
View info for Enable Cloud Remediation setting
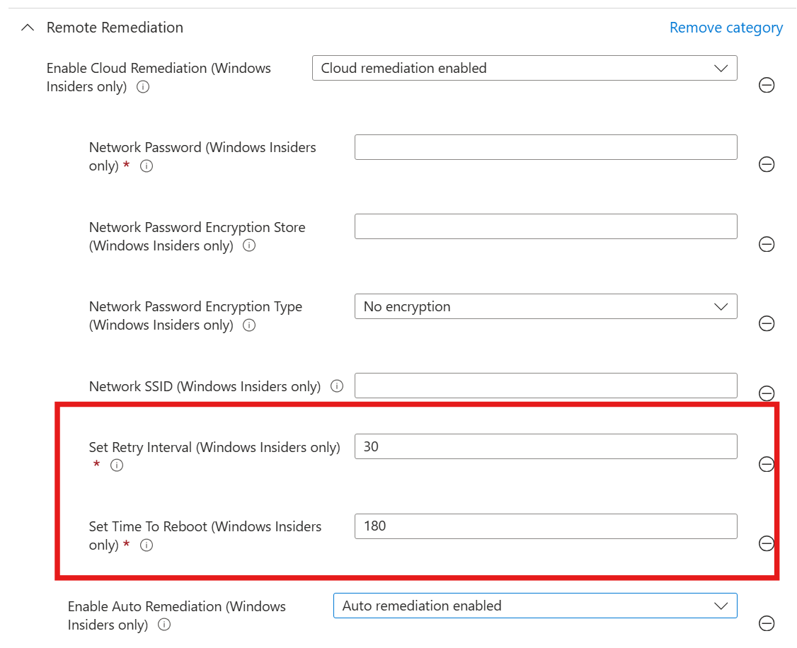pos(142,87)
